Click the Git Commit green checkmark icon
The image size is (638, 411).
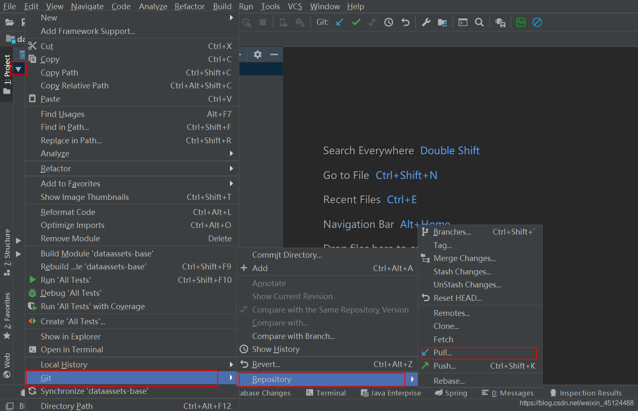[356, 22]
